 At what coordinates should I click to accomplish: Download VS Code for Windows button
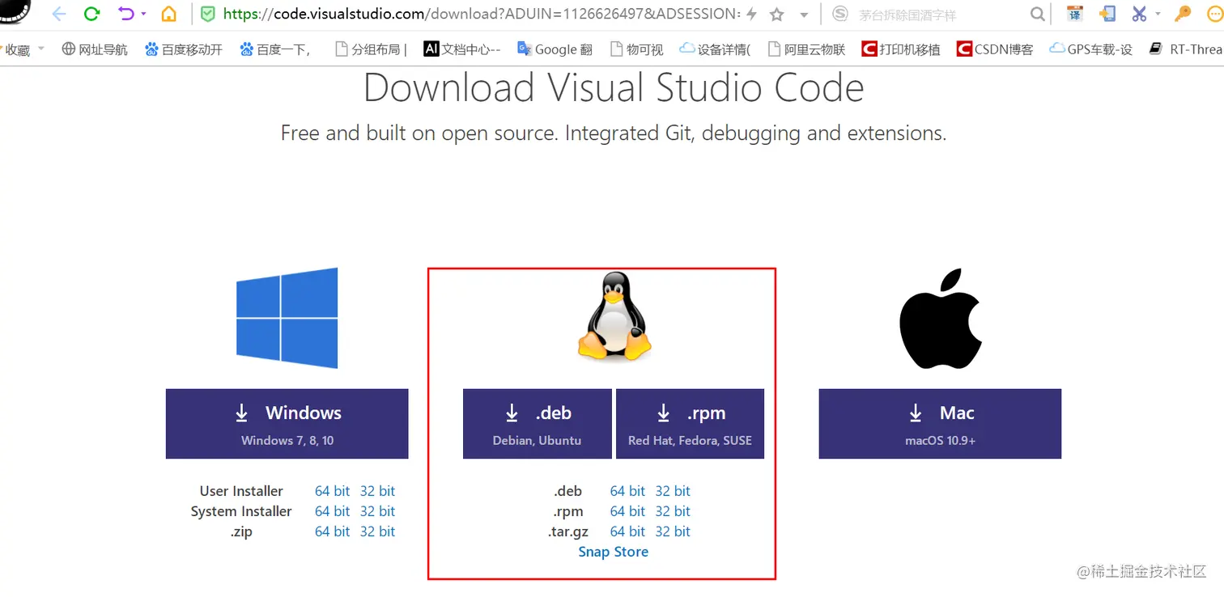(x=287, y=424)
